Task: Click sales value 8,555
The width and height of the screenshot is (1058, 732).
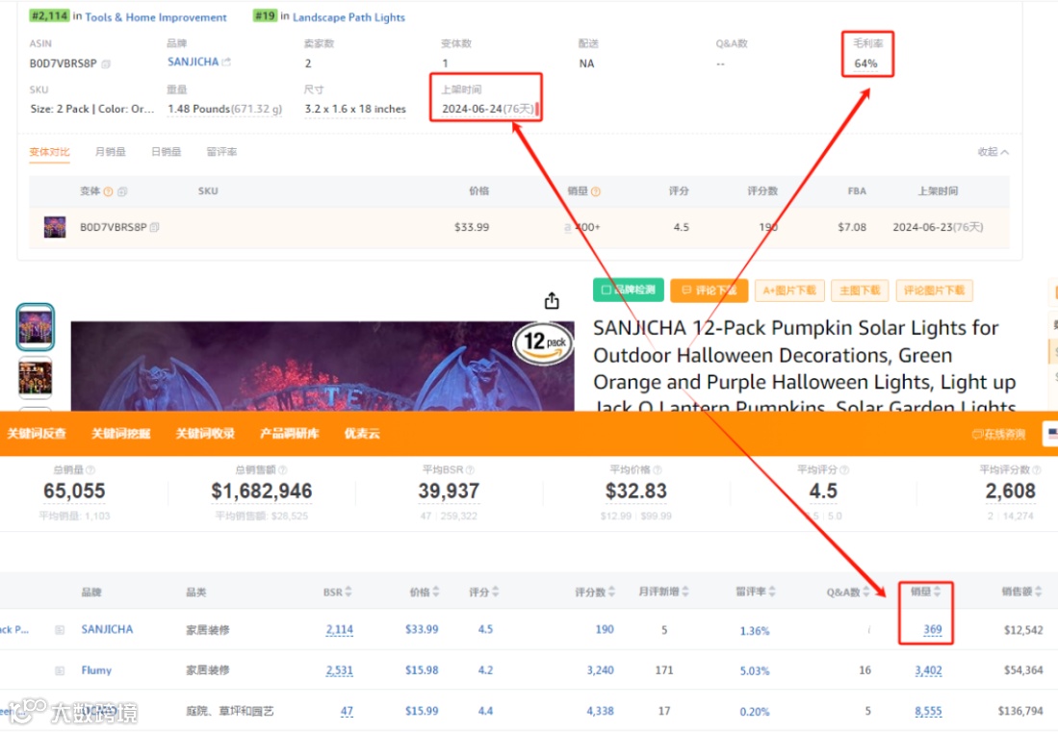Action: point(928,711)
